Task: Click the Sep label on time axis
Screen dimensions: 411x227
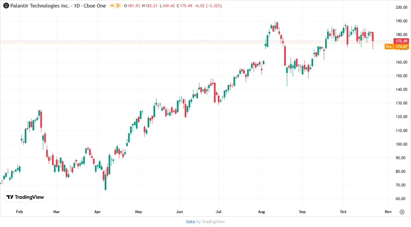Action: click(x=302, y=212)
